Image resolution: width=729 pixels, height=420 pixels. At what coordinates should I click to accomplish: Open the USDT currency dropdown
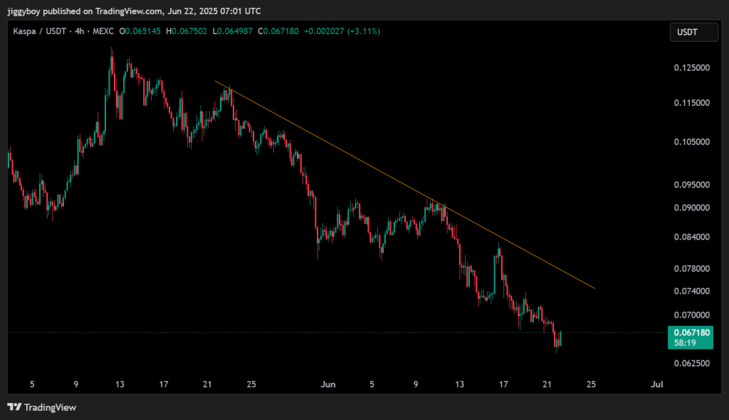point(693,32)
